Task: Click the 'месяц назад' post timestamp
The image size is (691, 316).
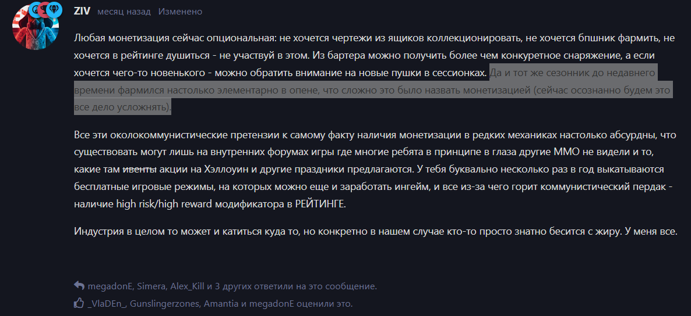Action: pos(124,12)
